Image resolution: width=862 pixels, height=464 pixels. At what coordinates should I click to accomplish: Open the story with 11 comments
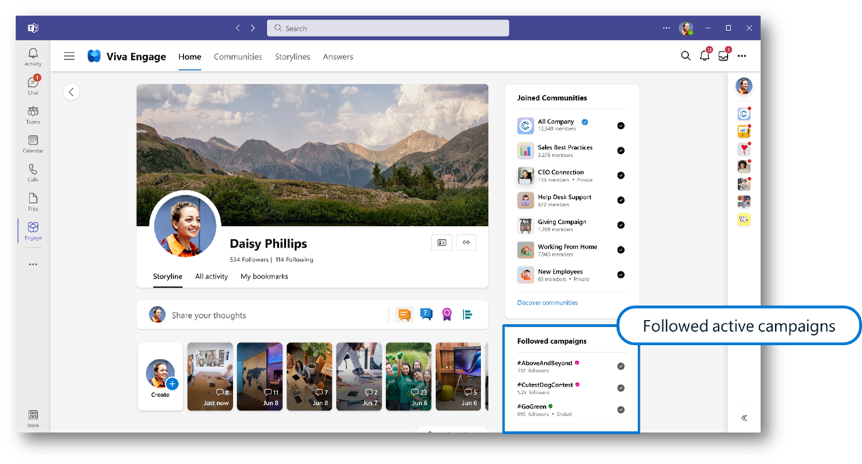260,376
